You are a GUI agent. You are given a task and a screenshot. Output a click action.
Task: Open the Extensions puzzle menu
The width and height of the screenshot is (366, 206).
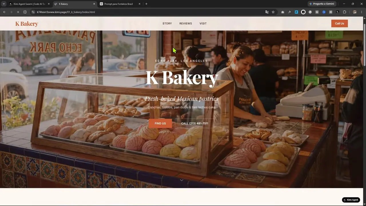click(345, 12)
